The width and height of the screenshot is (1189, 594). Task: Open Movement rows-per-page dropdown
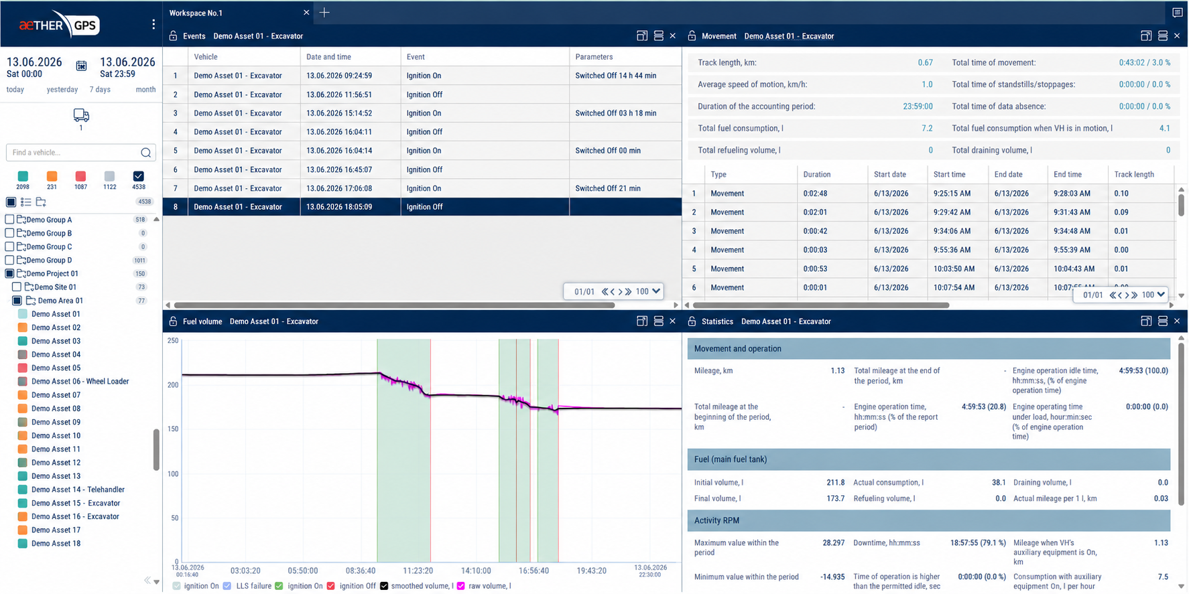(1154, 295)
